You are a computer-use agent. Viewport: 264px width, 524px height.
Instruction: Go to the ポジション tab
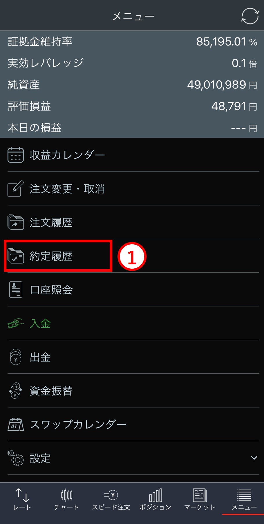coord(155,499)
